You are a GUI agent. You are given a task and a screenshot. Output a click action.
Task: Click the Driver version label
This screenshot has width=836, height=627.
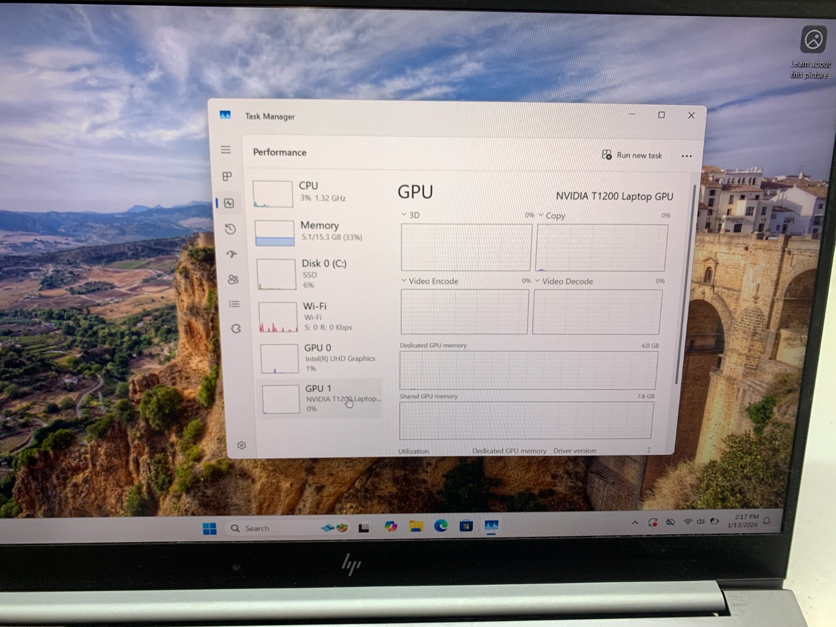point(575,450)
